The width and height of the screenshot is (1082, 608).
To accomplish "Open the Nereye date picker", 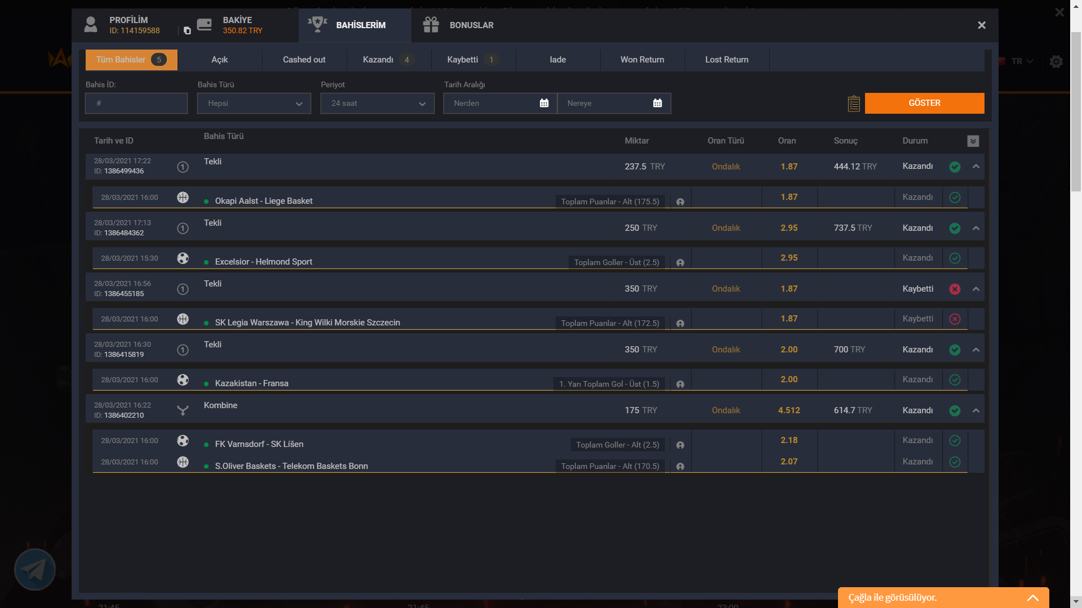I will (x=614, y=104).
